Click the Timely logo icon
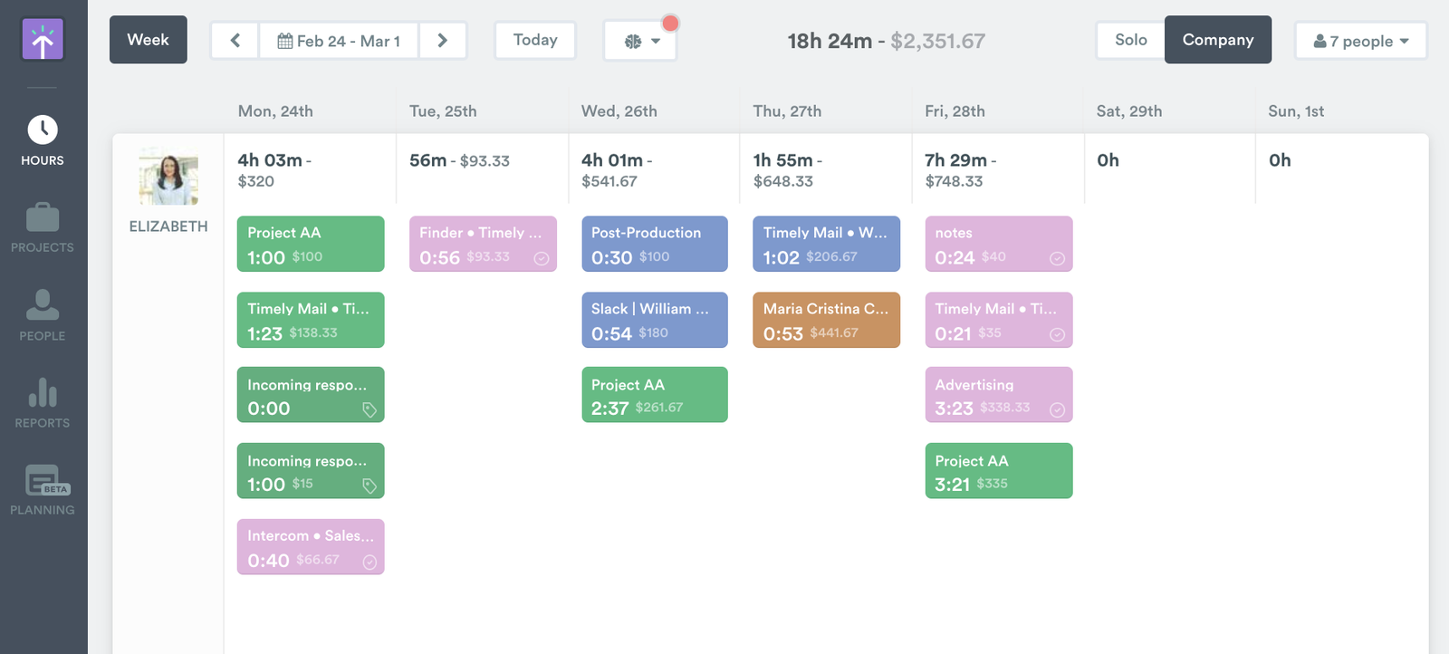The width and height of the screenshot is (1449, 654). tap(43, 40)
